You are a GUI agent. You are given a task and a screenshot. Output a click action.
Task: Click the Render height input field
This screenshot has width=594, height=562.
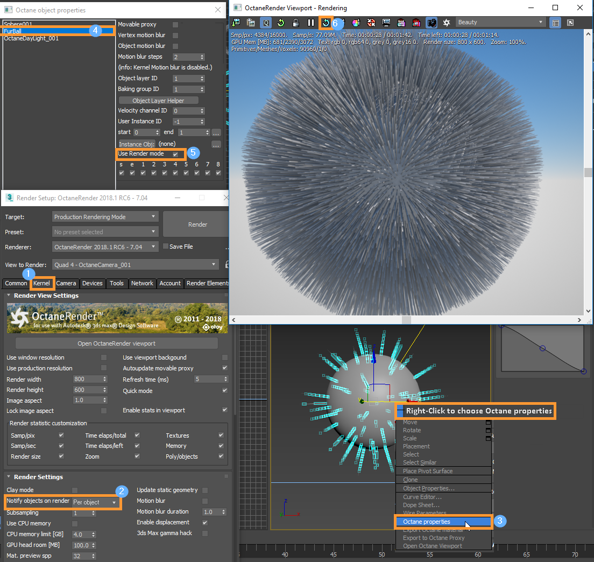point(87,390)
